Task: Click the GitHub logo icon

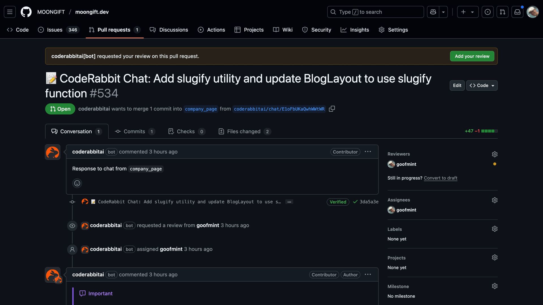Action: [26, 12]
